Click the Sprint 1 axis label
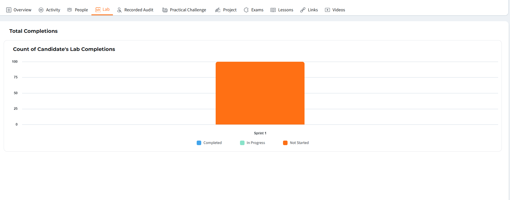 click(260, 133)
